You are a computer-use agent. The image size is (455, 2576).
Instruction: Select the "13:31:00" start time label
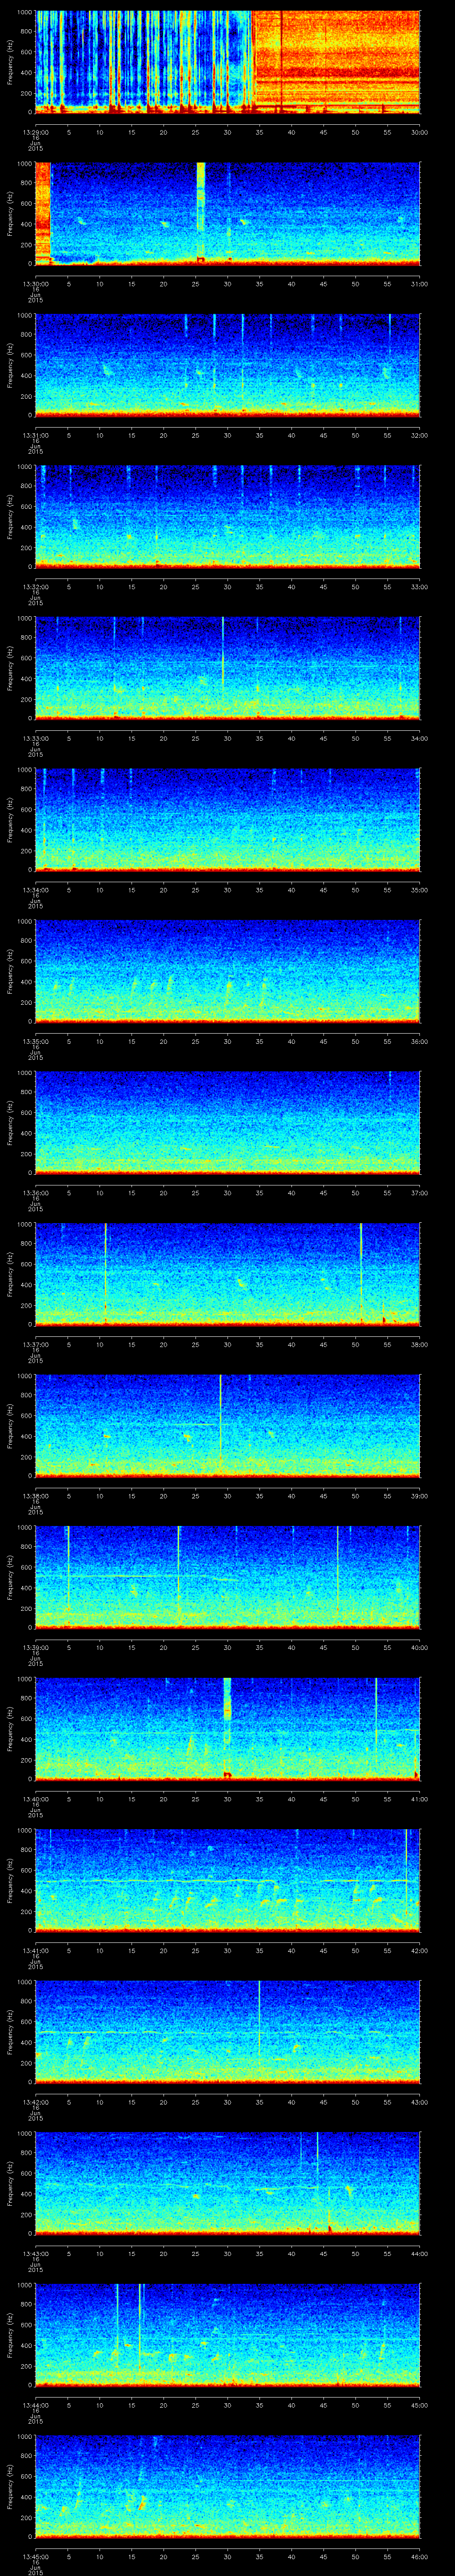point(36,435)
